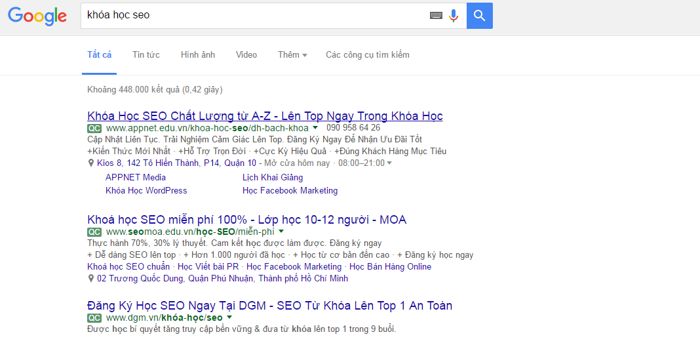Click the www.appnet.edu.vn/khoa-hoc-seo/dh-bach-khoa URL
Screen dimensions: 700x347
207,128
